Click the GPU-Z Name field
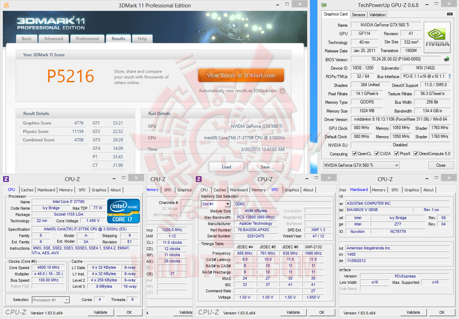 386,25
